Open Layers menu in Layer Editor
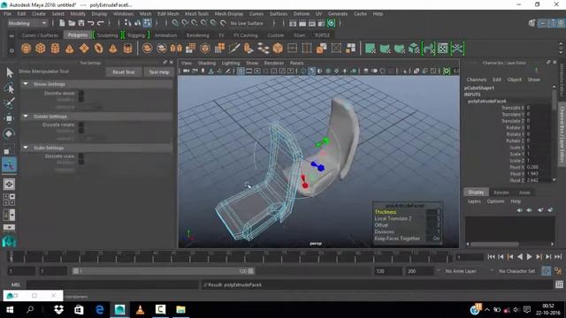 [x=474, y=201]
